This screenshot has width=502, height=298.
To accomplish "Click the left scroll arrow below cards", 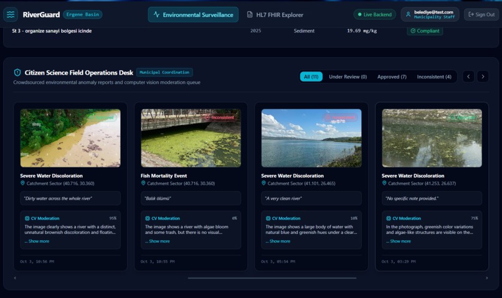I will [x=15, y=278].
